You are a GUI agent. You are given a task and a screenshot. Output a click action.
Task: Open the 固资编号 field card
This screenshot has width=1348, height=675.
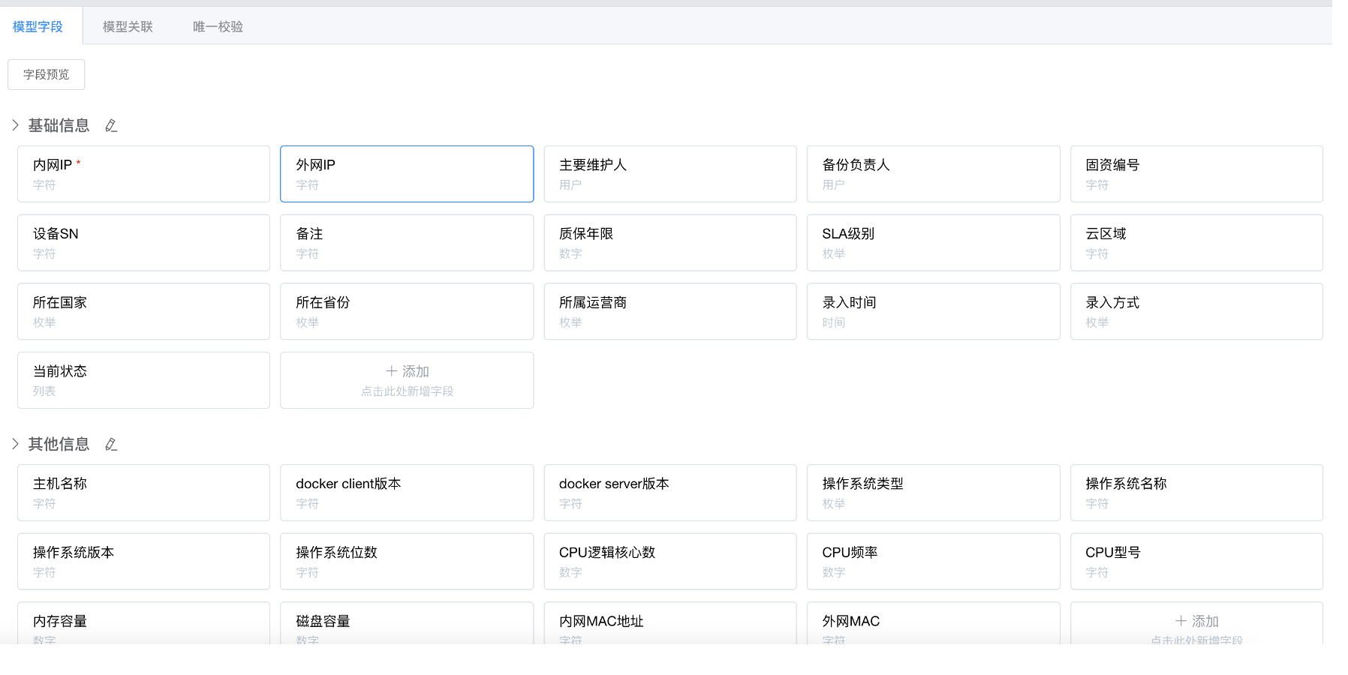(1196, 174)
